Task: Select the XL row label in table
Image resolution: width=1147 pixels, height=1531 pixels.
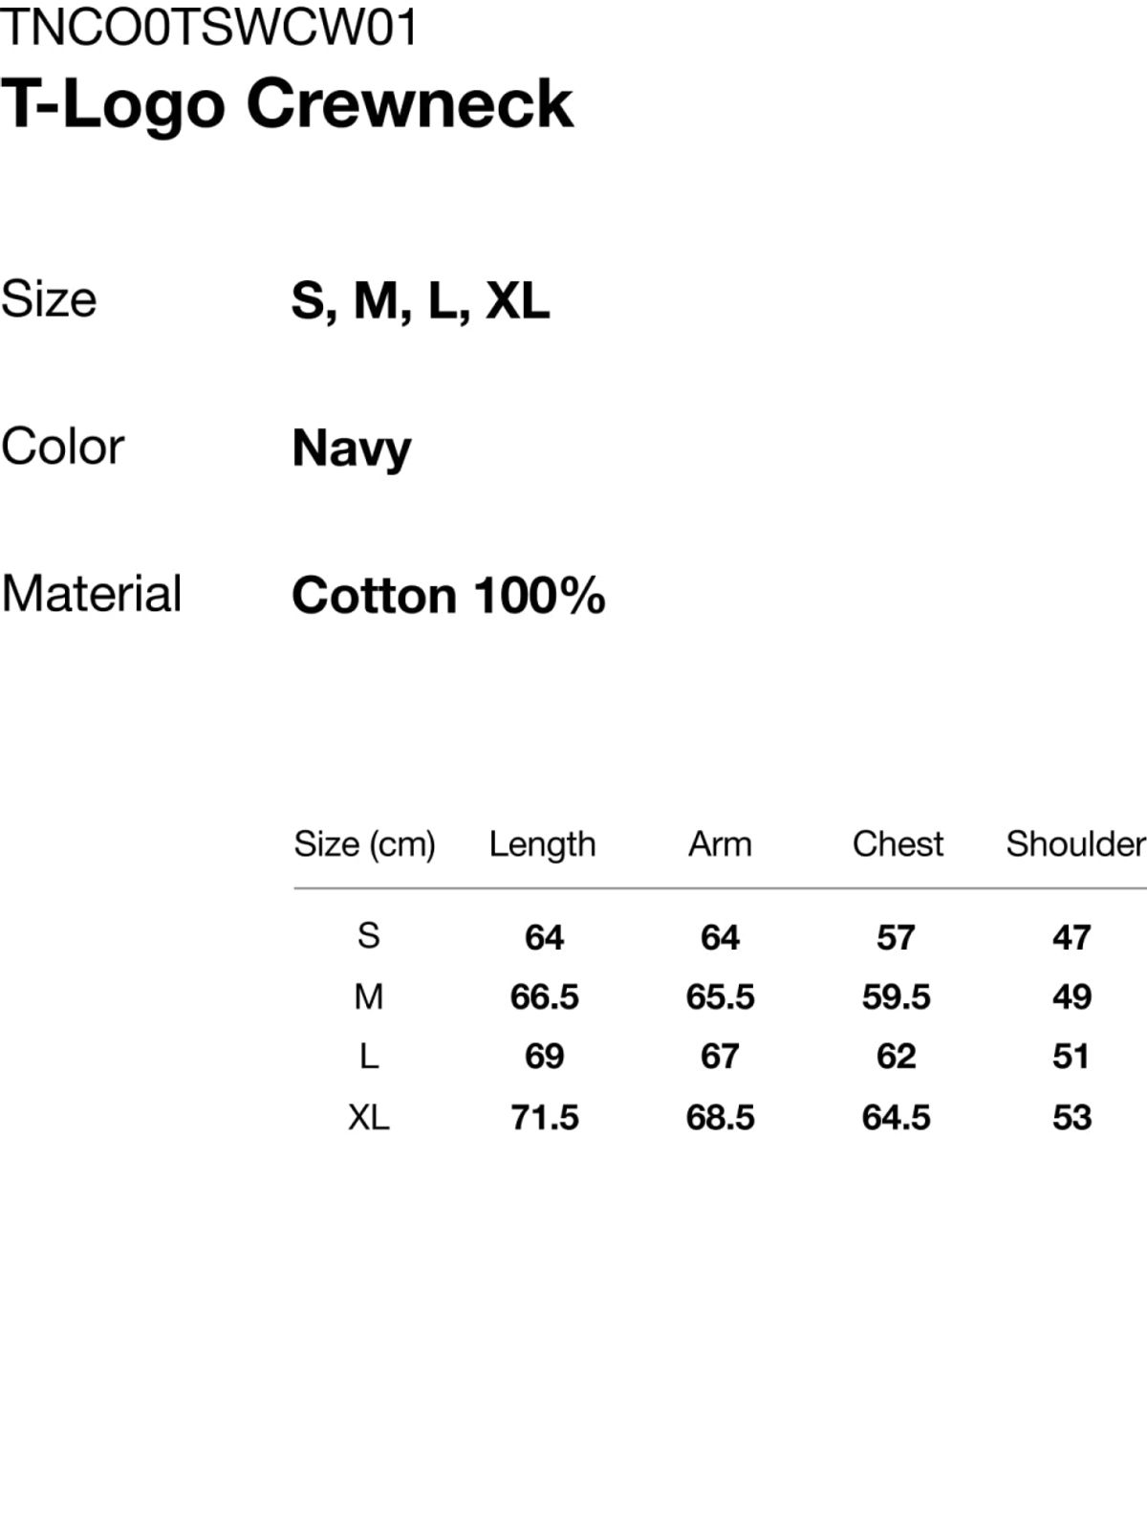Action: pyautogui.click(x=369, y=1117)
